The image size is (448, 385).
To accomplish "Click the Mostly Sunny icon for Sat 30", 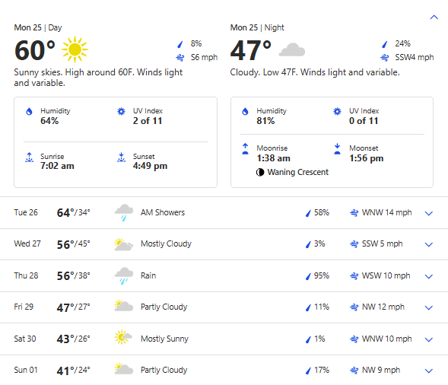I will click(x=123, y=337).
